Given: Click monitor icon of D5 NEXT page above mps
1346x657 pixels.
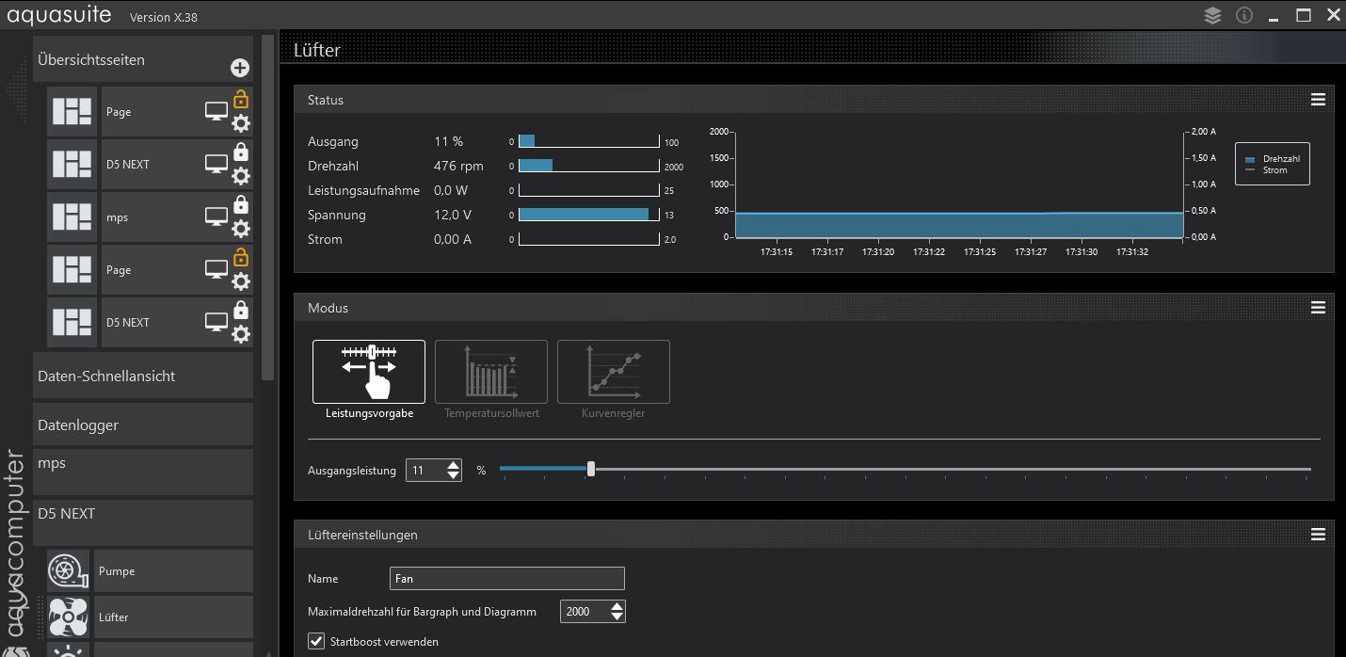Looking at the screenshot, I should point(216,165).
